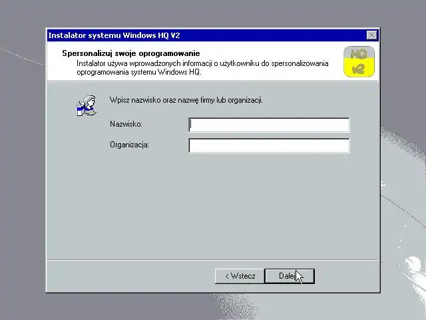The width and height of the screenshot is (426, 320).
Task: Go to next step with Dalej
Action: click(290, 276)
